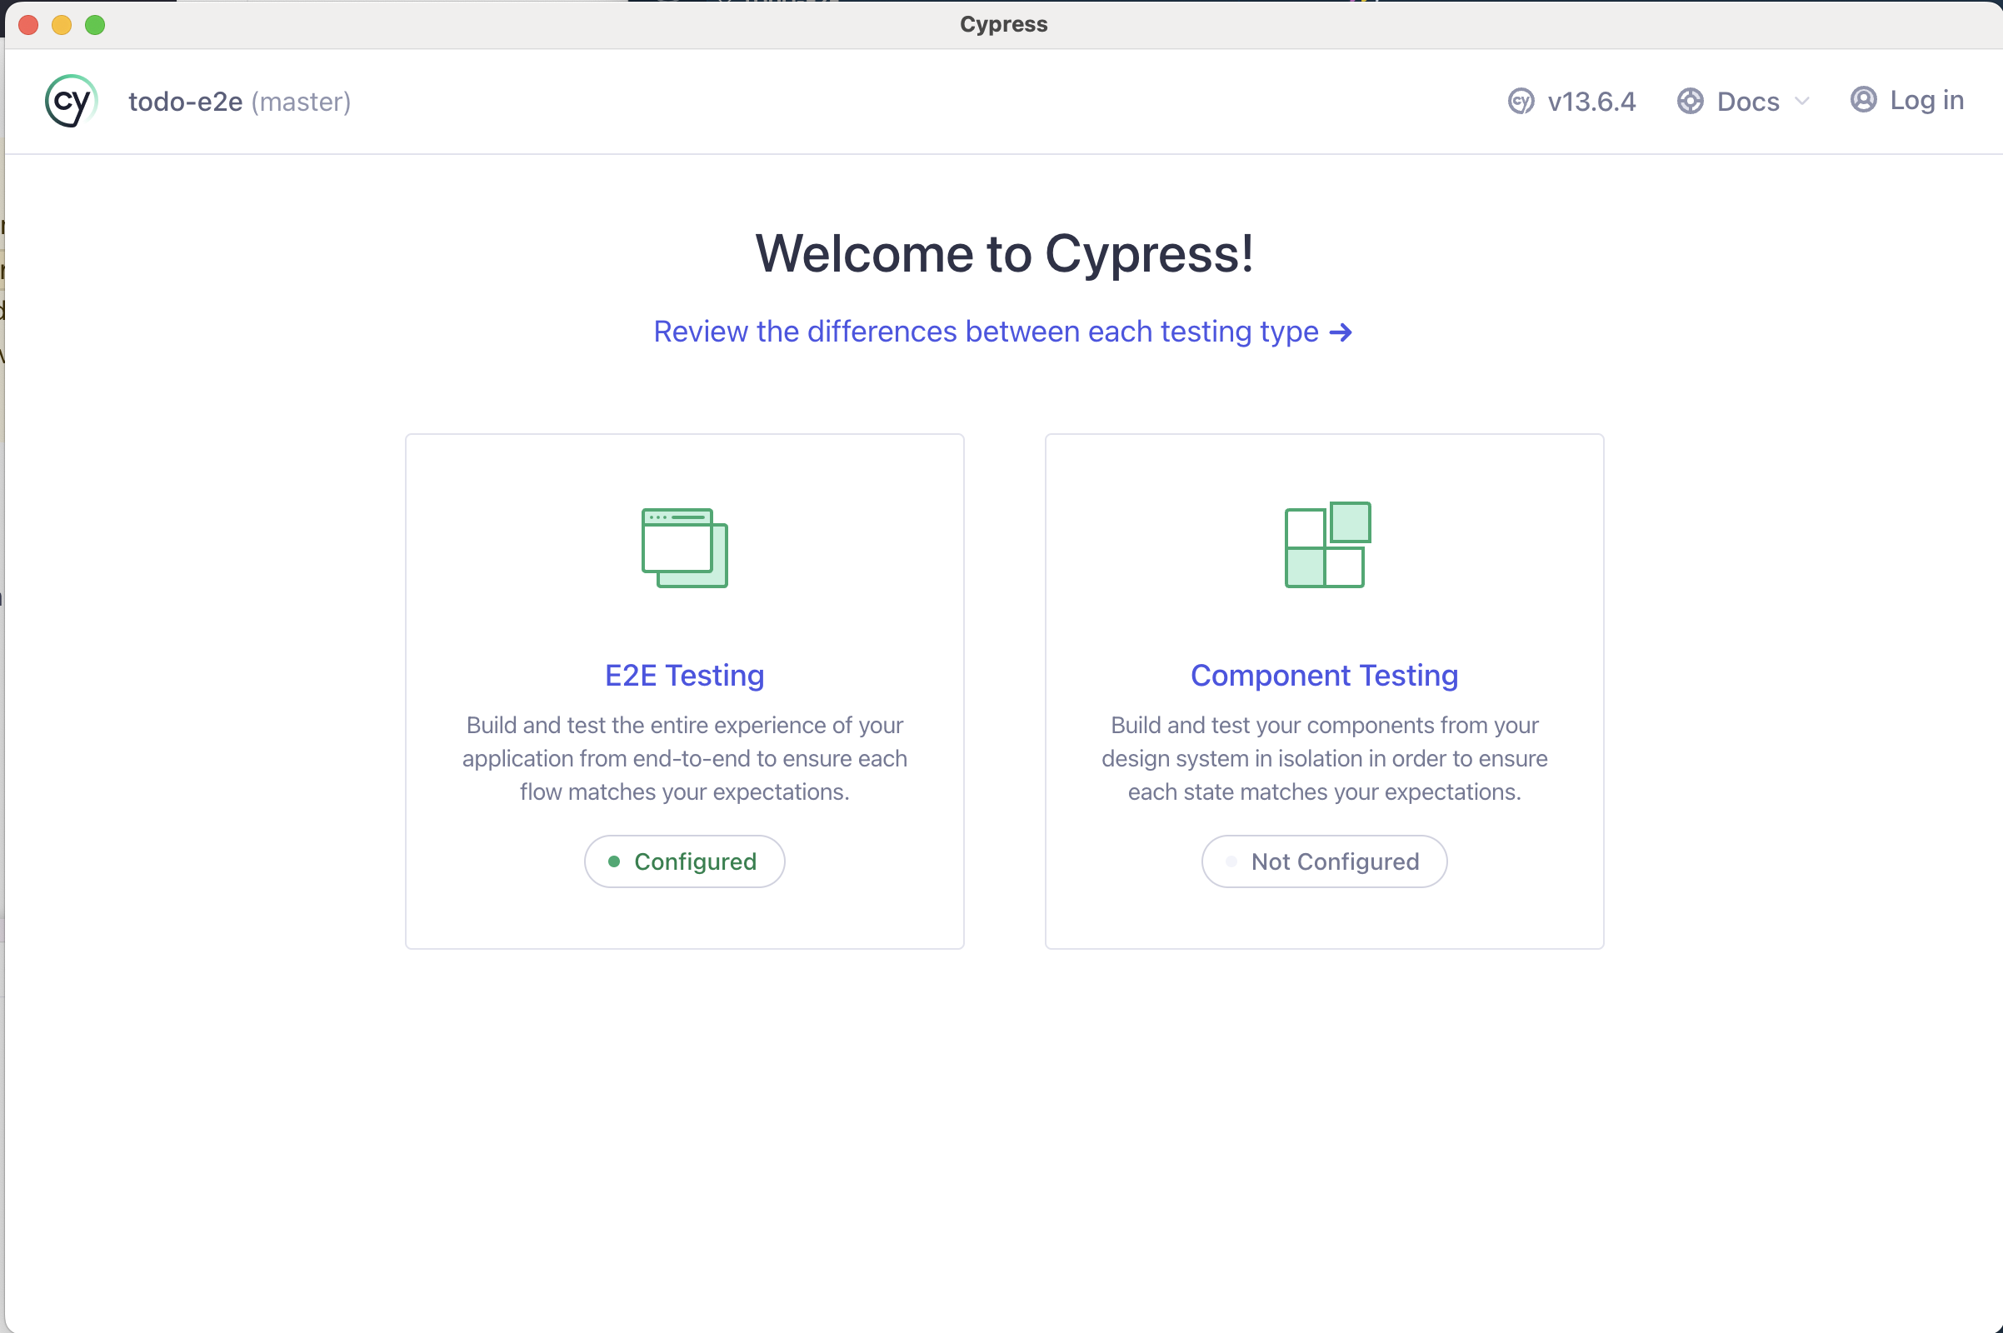Click the green Configured status dot
Viewport: 2003px width, 1333px height.
tap(614, 861)
